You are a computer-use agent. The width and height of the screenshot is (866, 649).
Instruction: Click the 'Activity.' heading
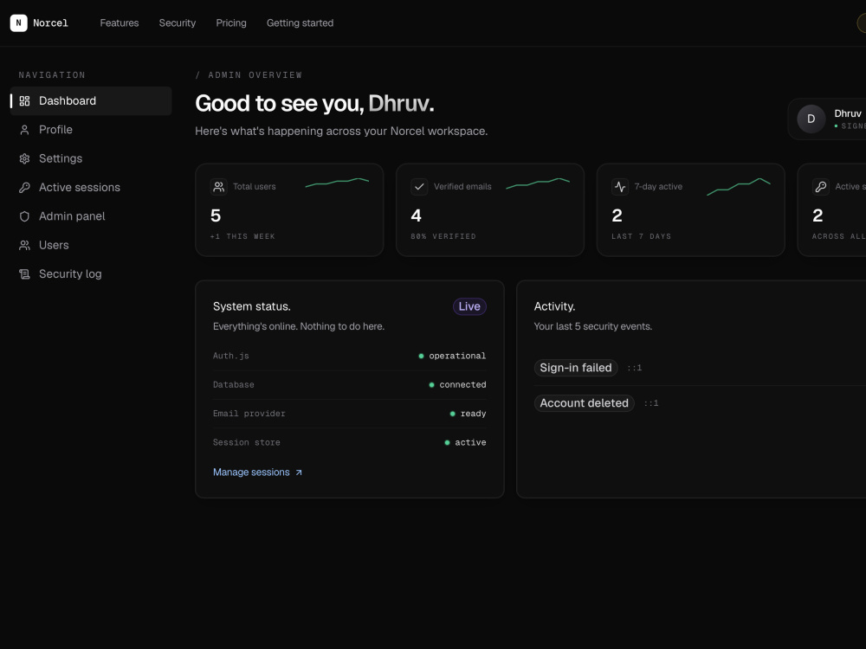point(554,306)
